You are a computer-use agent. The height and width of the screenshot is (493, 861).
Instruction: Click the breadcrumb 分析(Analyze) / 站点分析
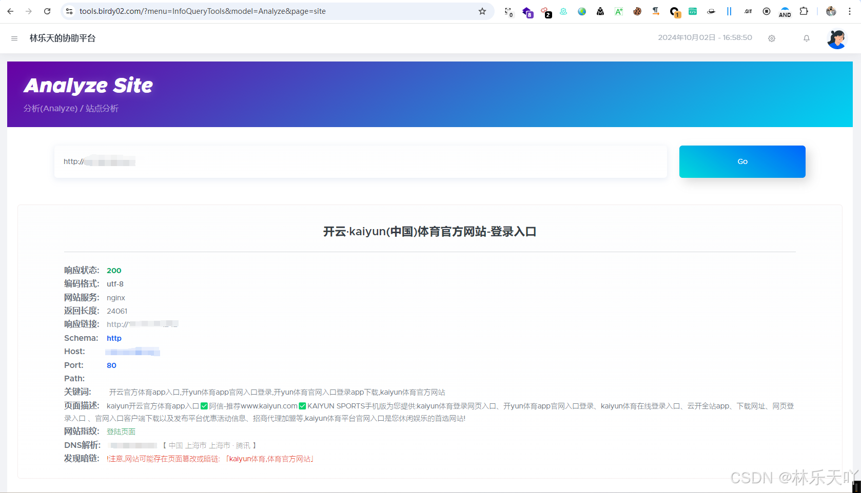pyautogui.click(x=71, y=108)
